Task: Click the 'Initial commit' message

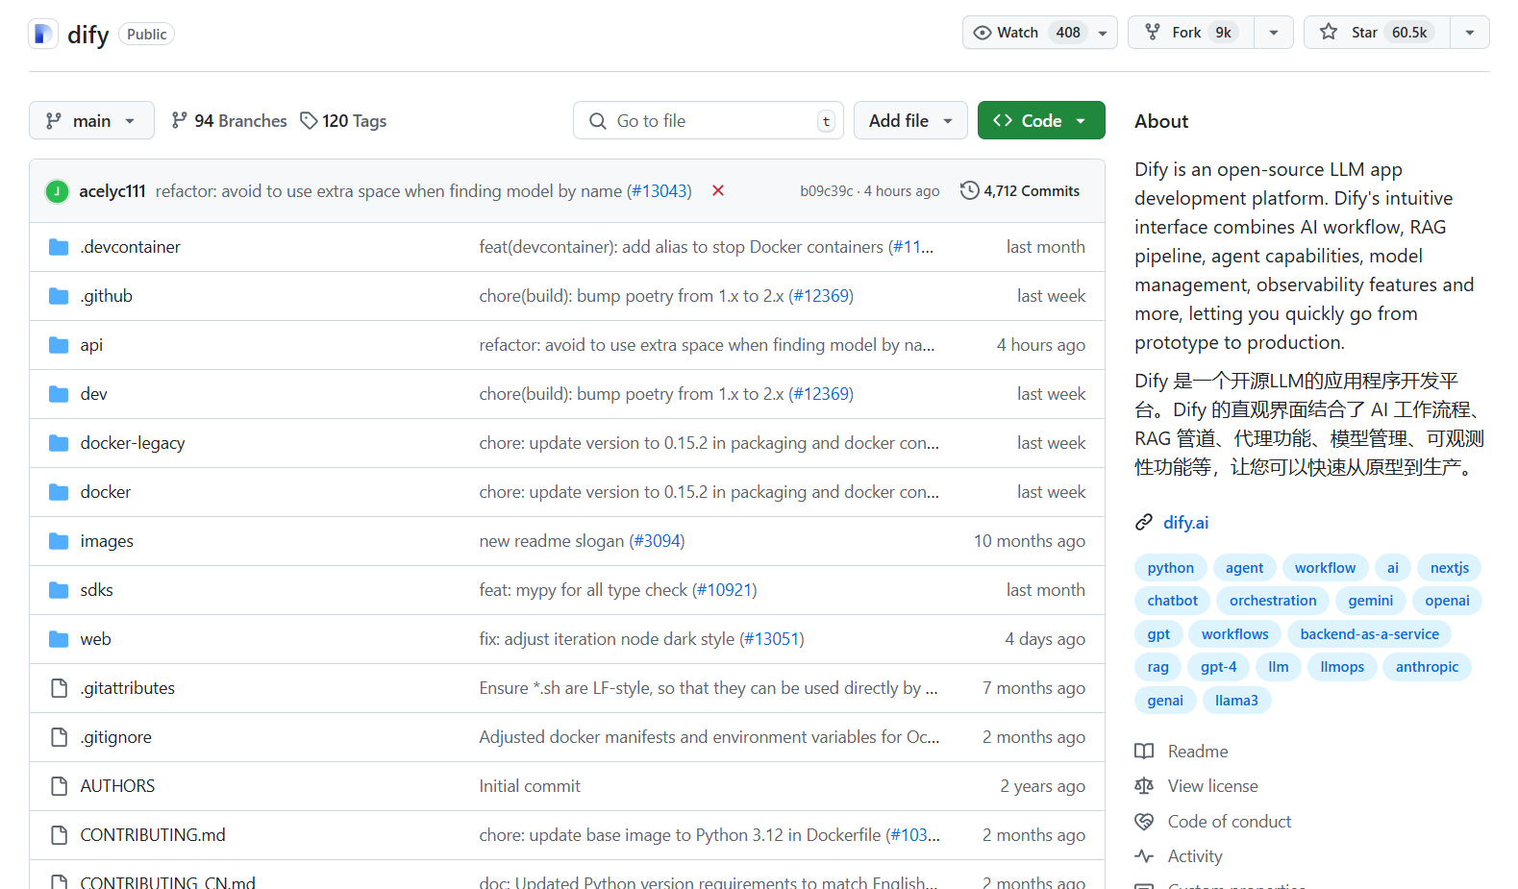Action: [530, 786]
